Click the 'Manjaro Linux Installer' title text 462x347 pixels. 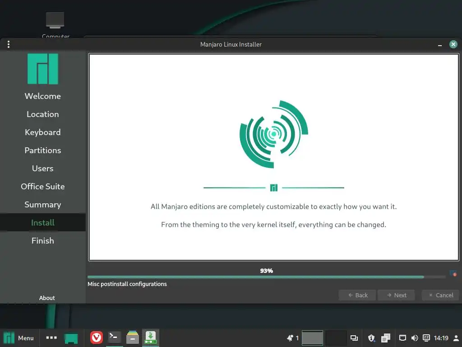(231, 44)
